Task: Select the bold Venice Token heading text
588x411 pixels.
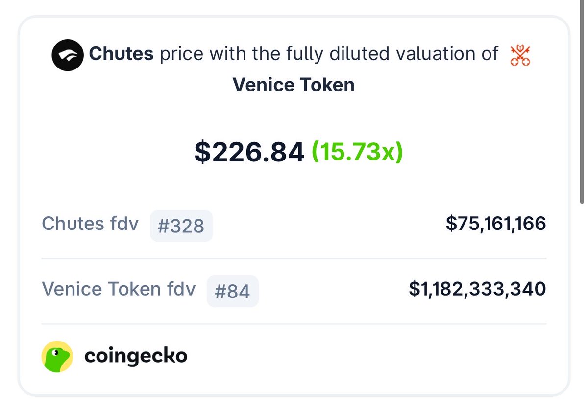Action: pyautogui.click(x=294, y=85)
